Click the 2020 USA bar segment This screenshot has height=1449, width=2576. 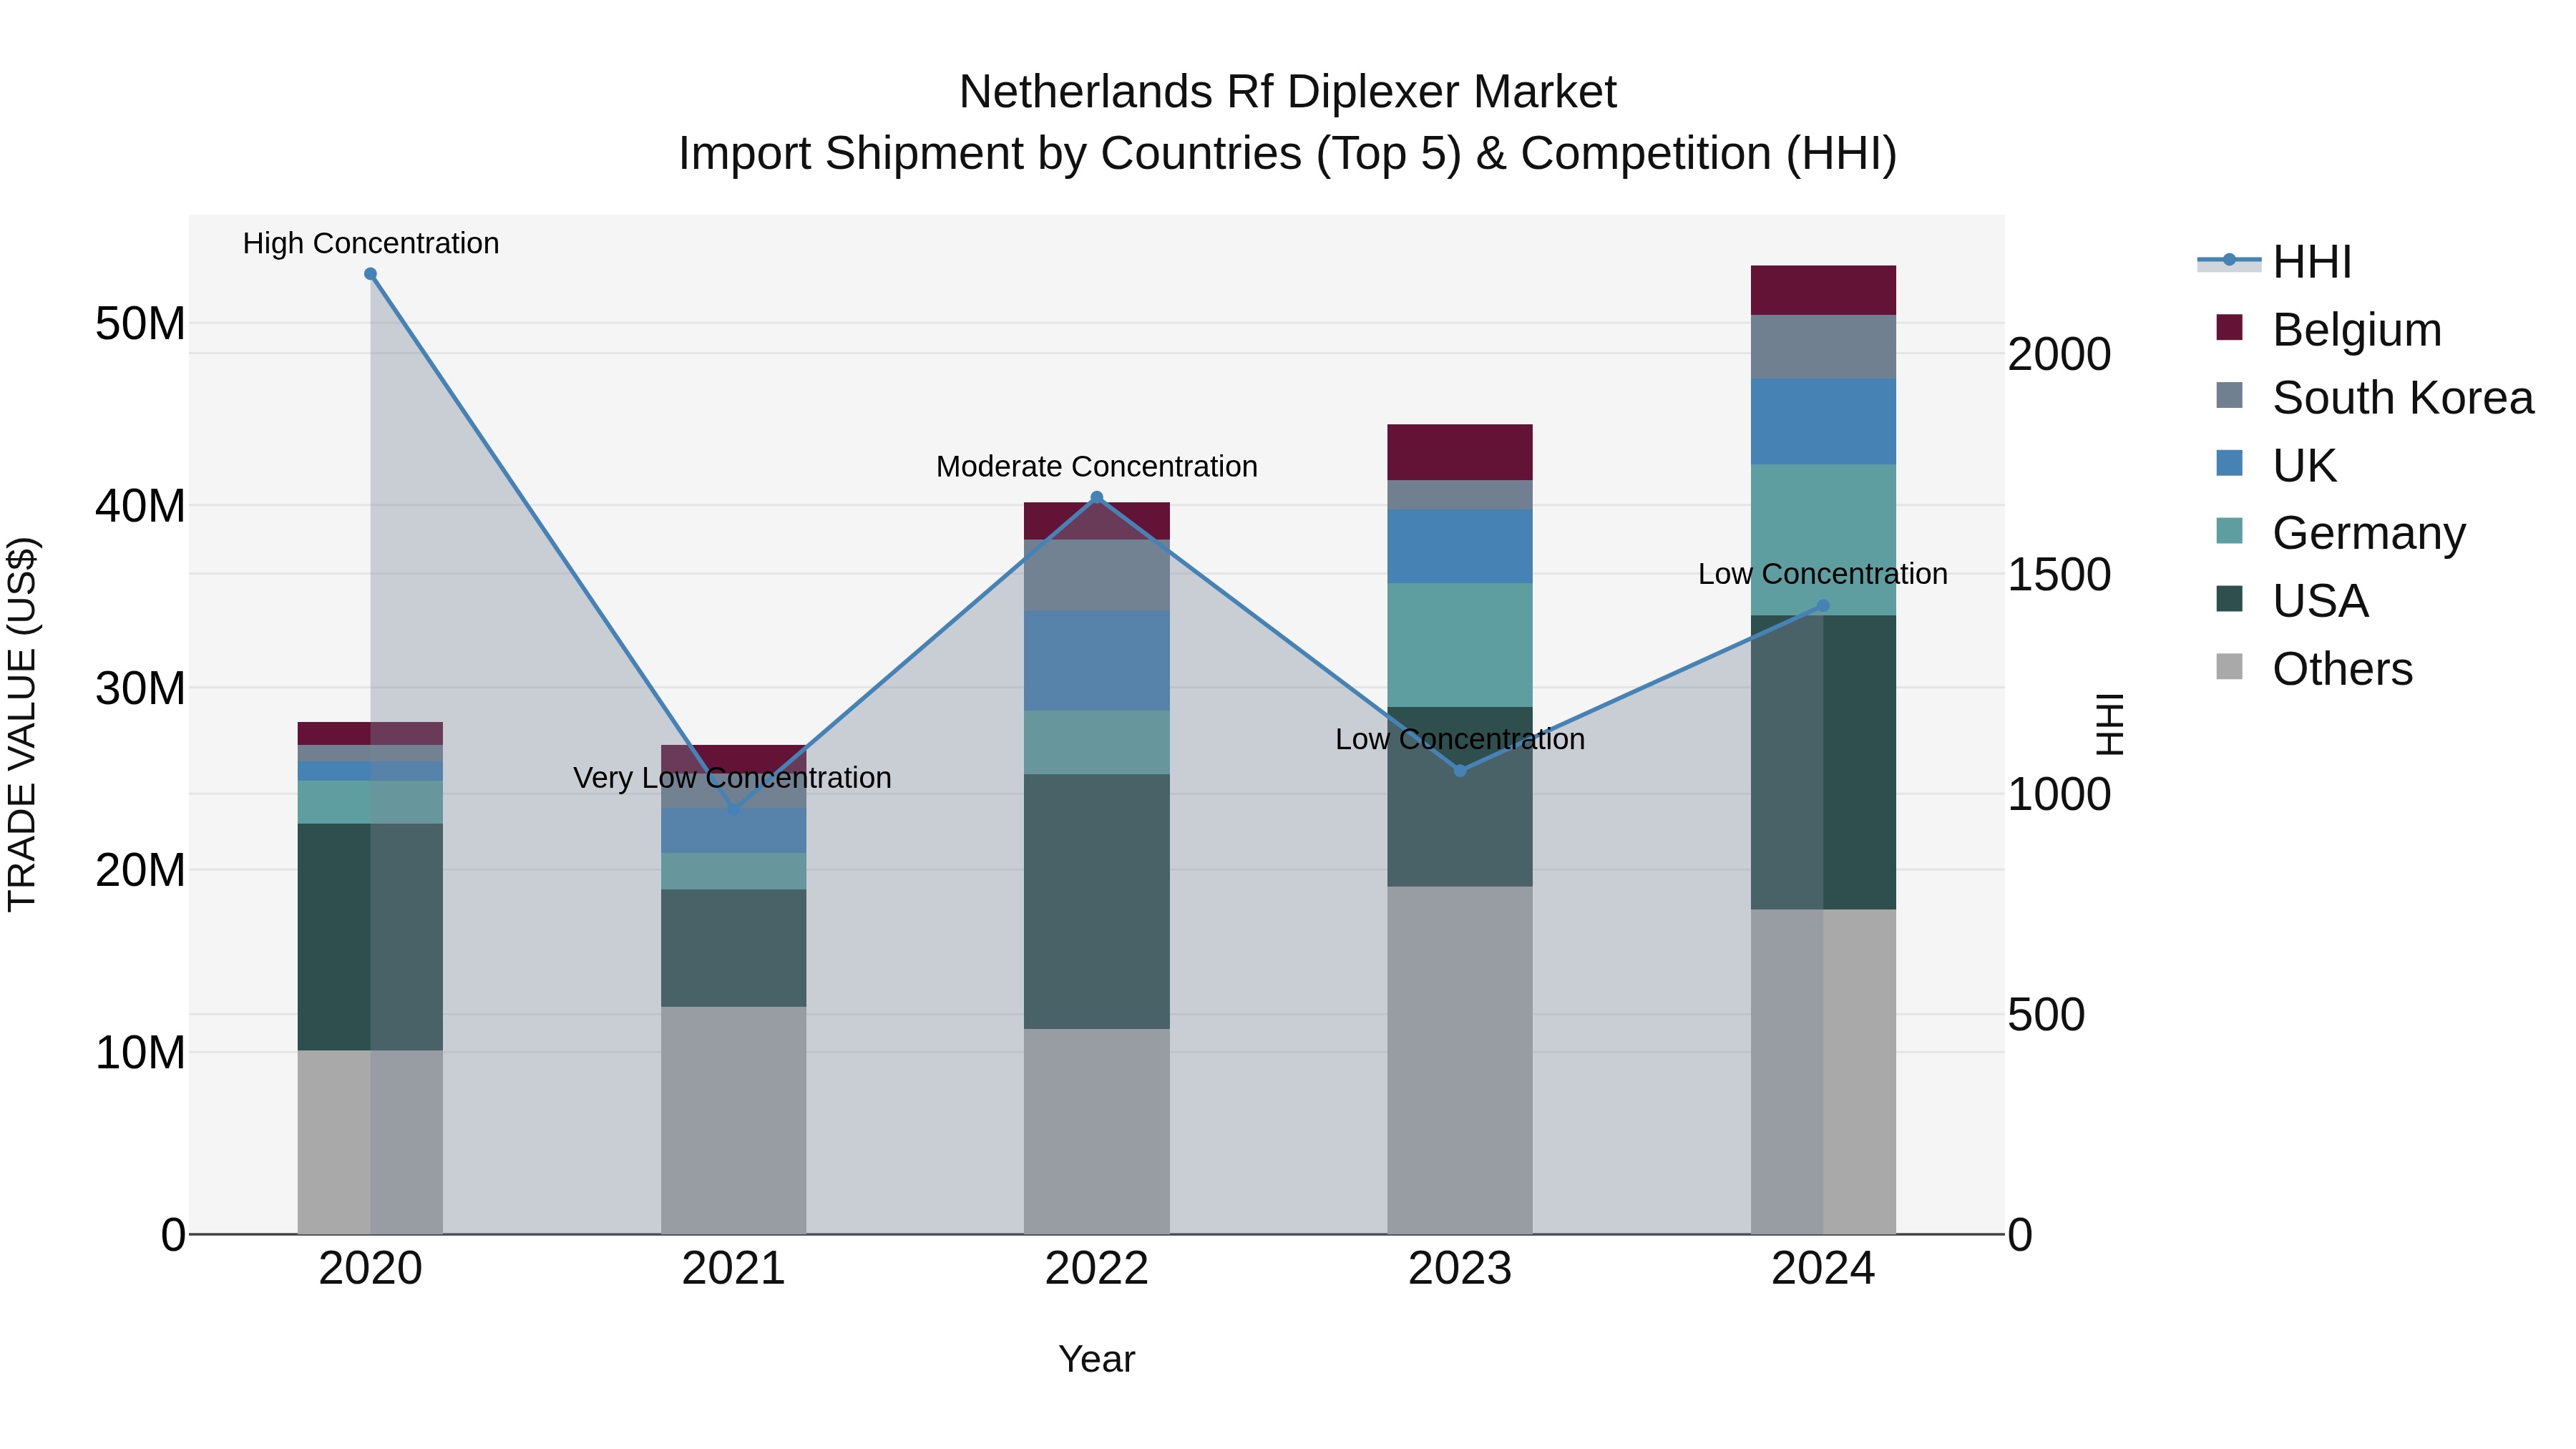click(x=370, y=937)
